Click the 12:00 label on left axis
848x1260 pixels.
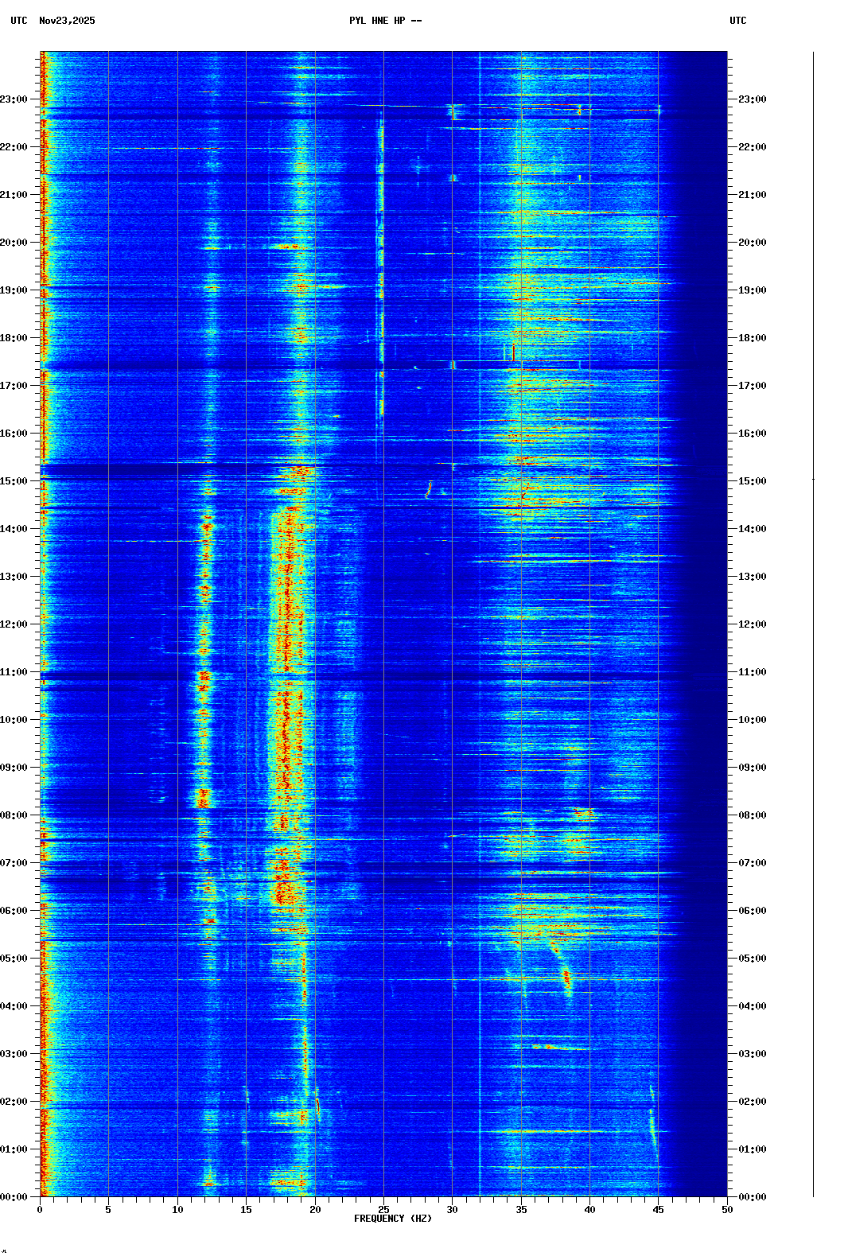tap(14, 624)
